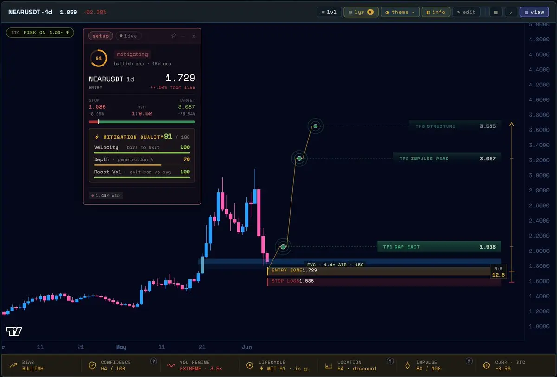Click the TP2 circle marker on chart
Screen dimensions: 557x377
tap(299, 159)
